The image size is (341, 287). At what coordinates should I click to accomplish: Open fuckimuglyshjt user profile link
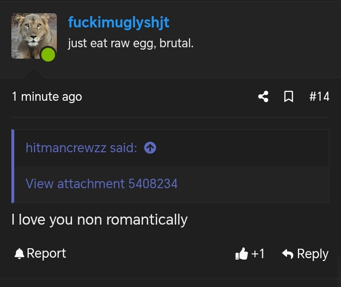[x=119, y=23]
